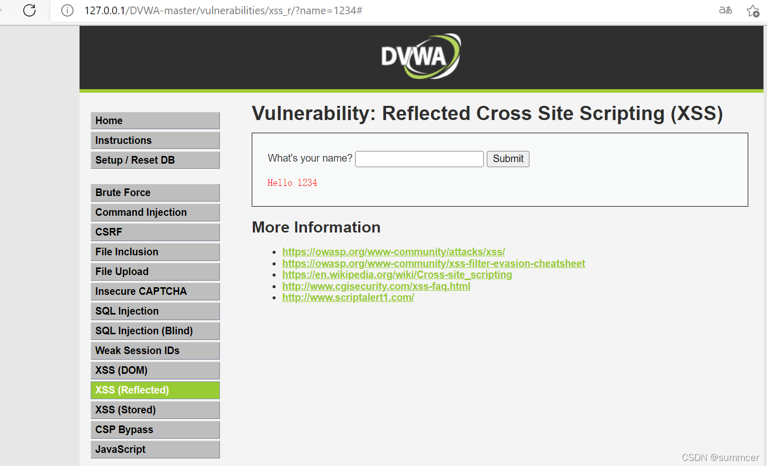Go to Setup / Reset DB

pos(155,160)
